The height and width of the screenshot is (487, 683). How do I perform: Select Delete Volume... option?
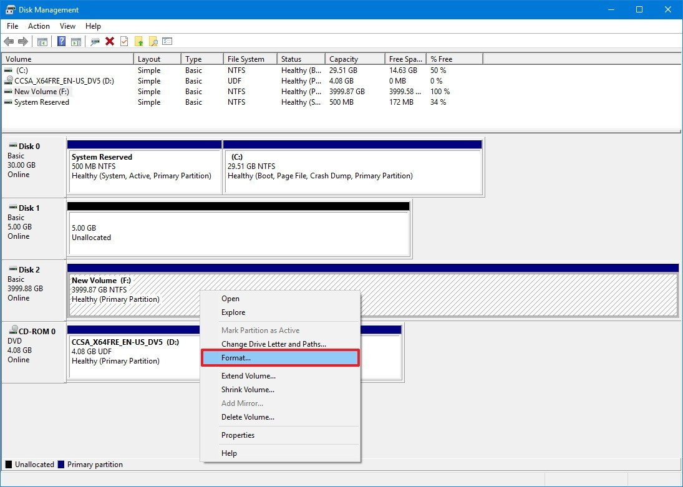click(x=280, y=417)
